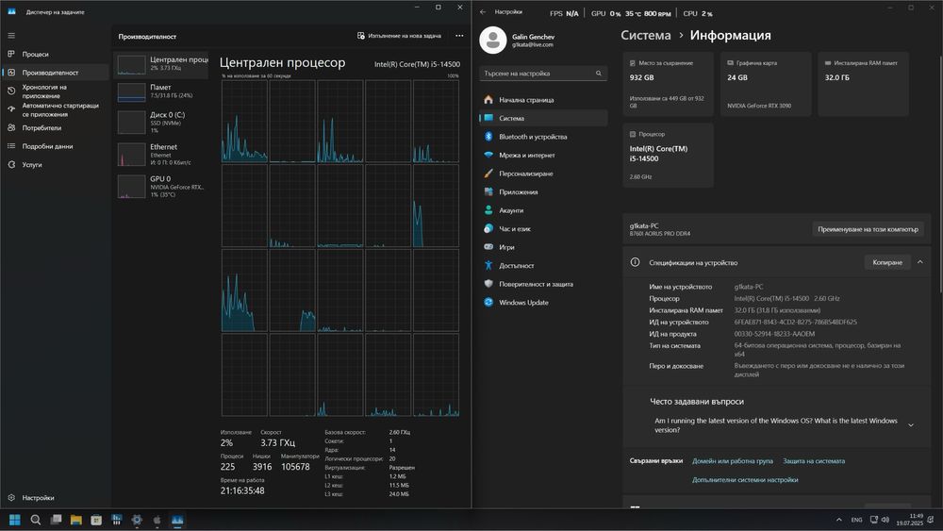The width and height of the screenshot is (943, 531).
Task: Collapse Спецификации на устройство section
Action: (x=920, y=262)
